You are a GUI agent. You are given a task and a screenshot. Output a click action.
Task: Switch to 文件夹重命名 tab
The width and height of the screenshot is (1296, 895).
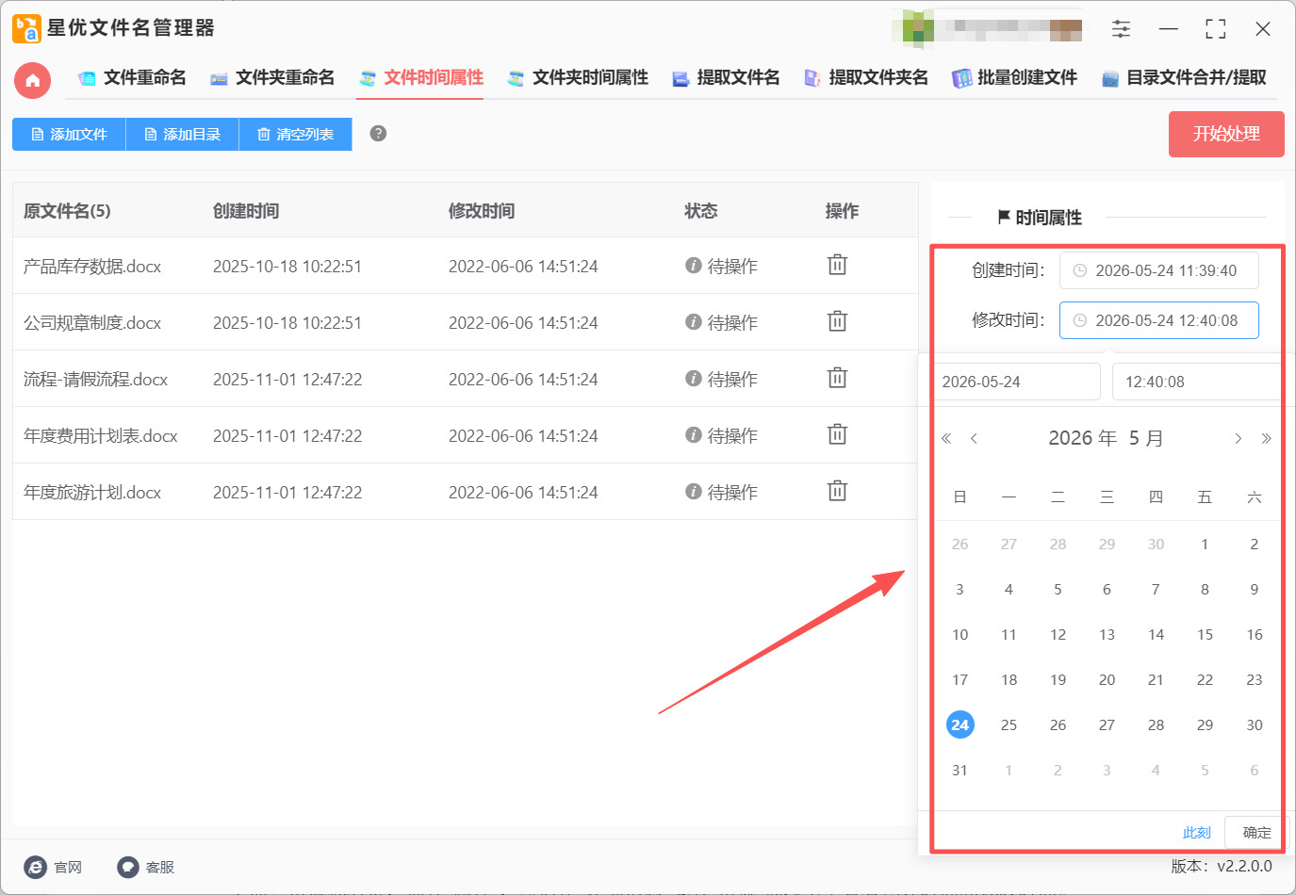[272, 78]
